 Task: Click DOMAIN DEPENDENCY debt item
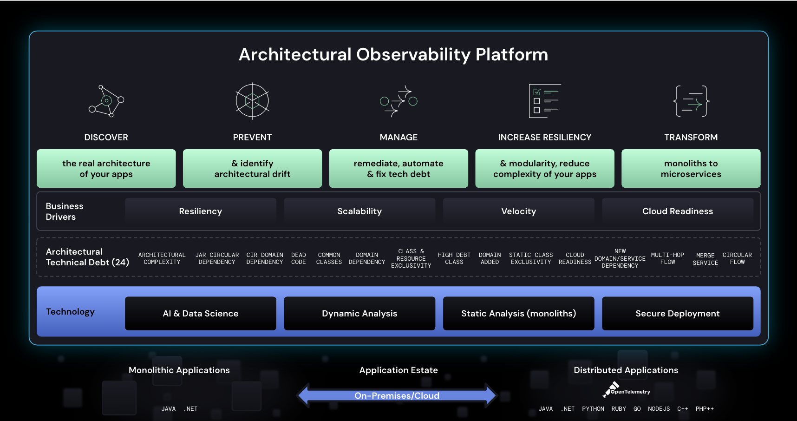367,258
